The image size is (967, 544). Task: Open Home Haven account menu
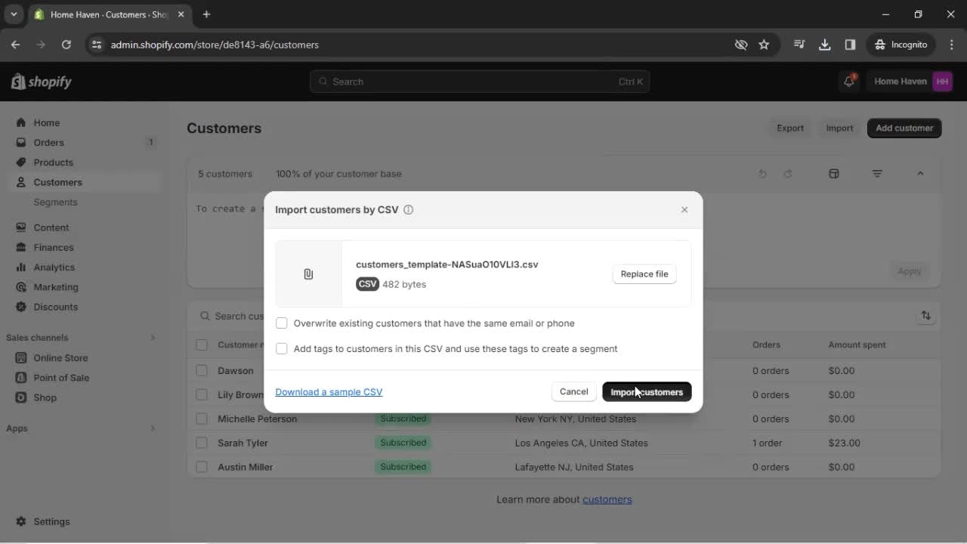tap(913, 82)
